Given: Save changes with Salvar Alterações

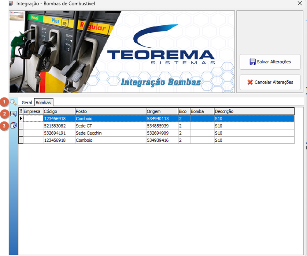Looking at the screenshot, I should pyautogui.click(x=270, y=62).
